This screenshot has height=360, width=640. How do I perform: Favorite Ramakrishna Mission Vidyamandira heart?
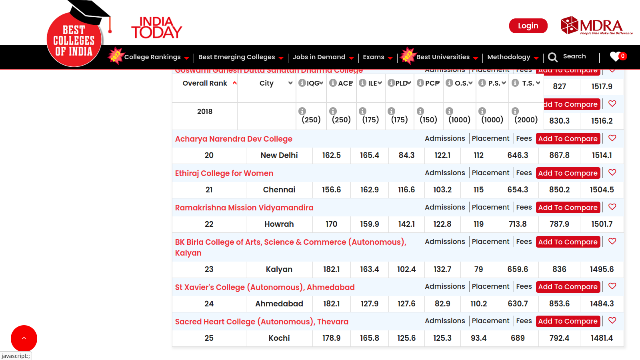tap(612, 207)
